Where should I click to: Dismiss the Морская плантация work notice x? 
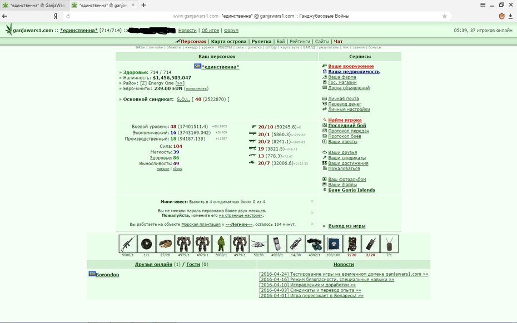click(312, 224)
